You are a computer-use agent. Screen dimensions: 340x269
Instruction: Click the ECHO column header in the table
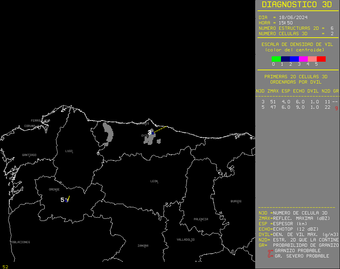click(x=298, y=91)
